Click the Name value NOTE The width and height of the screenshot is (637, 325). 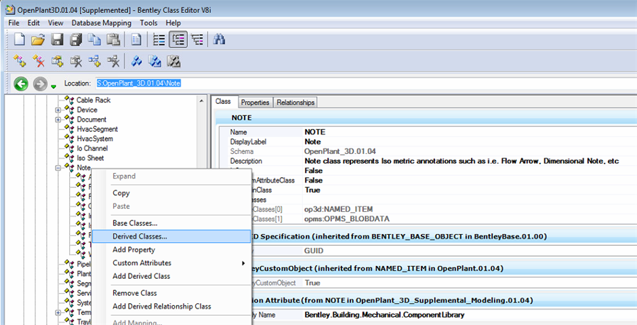315,132
